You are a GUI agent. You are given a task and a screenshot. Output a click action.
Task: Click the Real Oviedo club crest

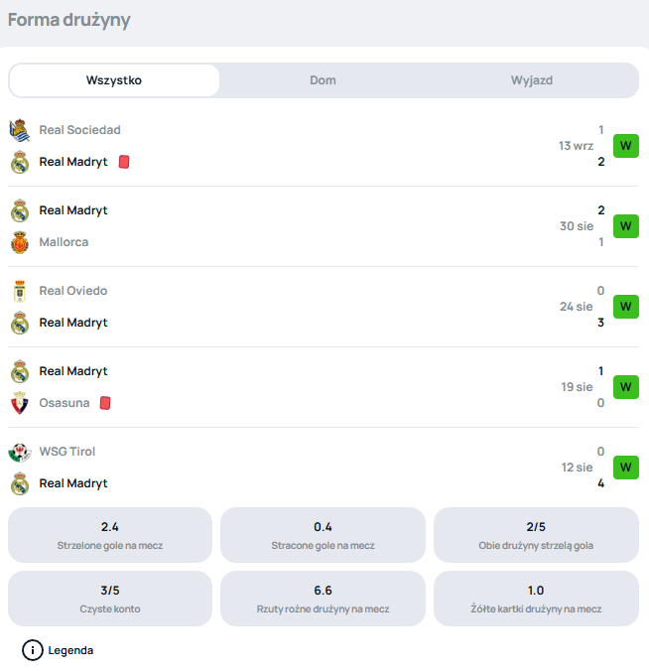coord(20,291)
